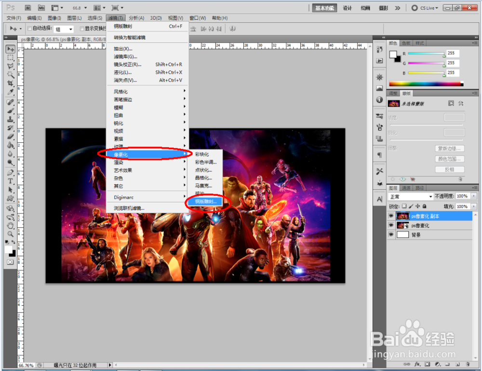This screenshot has width=482, height=371.
Task: Hide the ps像素化 layer
Action: coord(391,225)
